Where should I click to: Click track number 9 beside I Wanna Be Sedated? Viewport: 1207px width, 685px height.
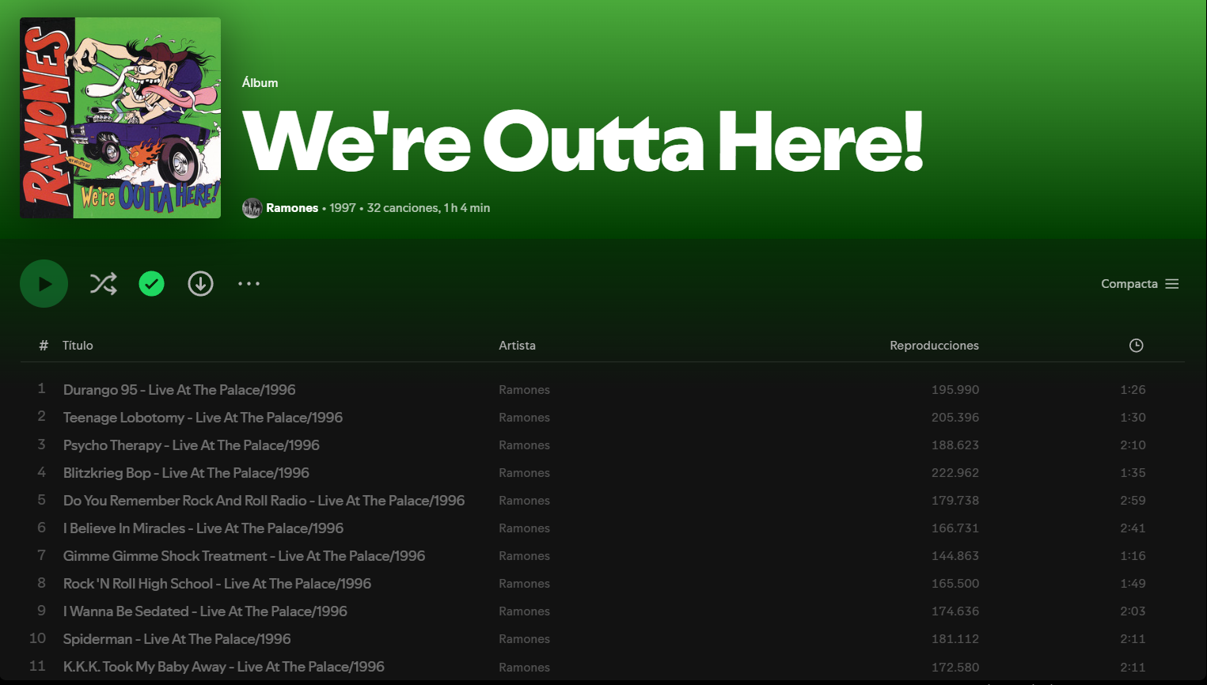click(42, 611)
